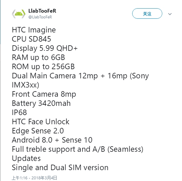Click the @LlabTooFeR handle

[x=40, y=17]
